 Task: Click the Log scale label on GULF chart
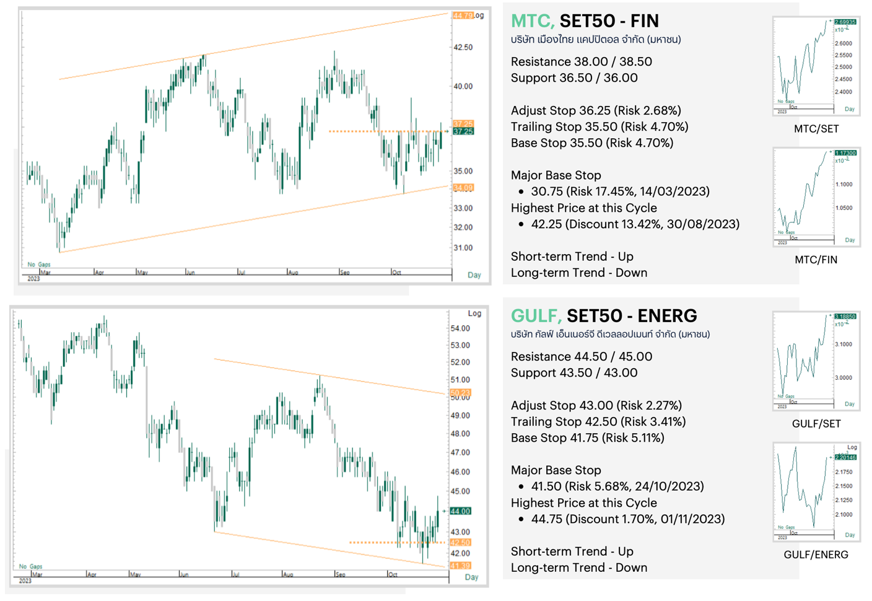point(474,314)
